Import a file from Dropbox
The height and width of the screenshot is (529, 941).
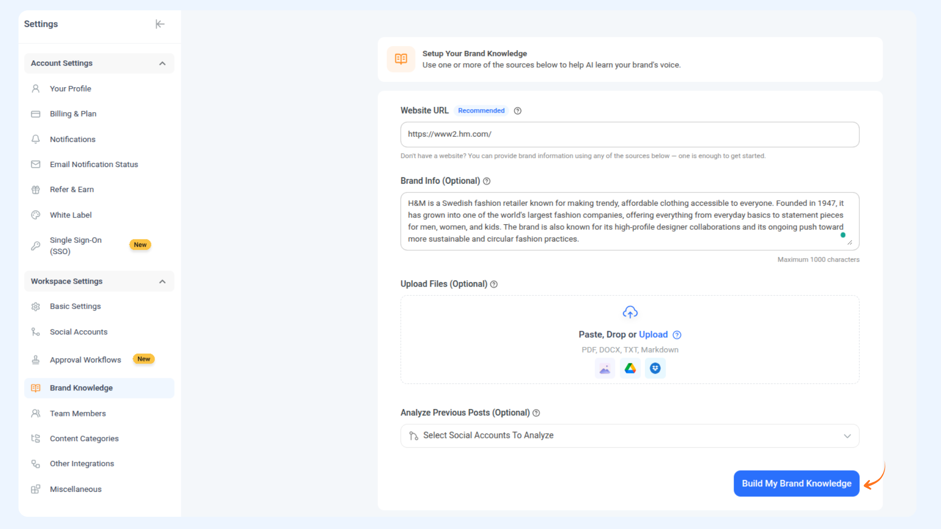pyautogui.click(x=655, y=368)
